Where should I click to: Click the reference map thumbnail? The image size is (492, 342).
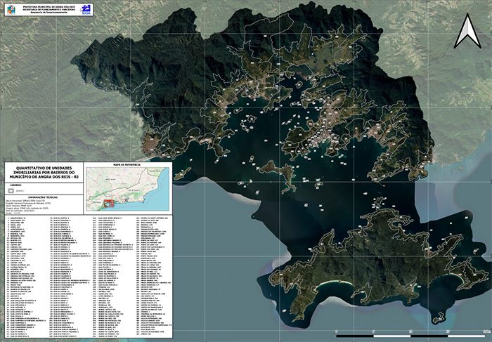click(128, 189)
